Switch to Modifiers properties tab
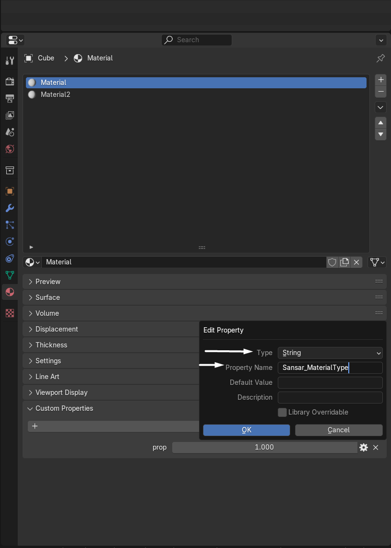This screenshot has width=391, height=548. (x=10, y=208)
